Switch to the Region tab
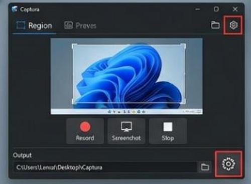The image size is (251, 184). tap(34, 26)
